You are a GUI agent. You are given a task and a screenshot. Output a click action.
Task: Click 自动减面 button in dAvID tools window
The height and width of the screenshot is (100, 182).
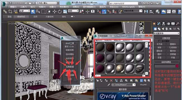pos(70,54)
